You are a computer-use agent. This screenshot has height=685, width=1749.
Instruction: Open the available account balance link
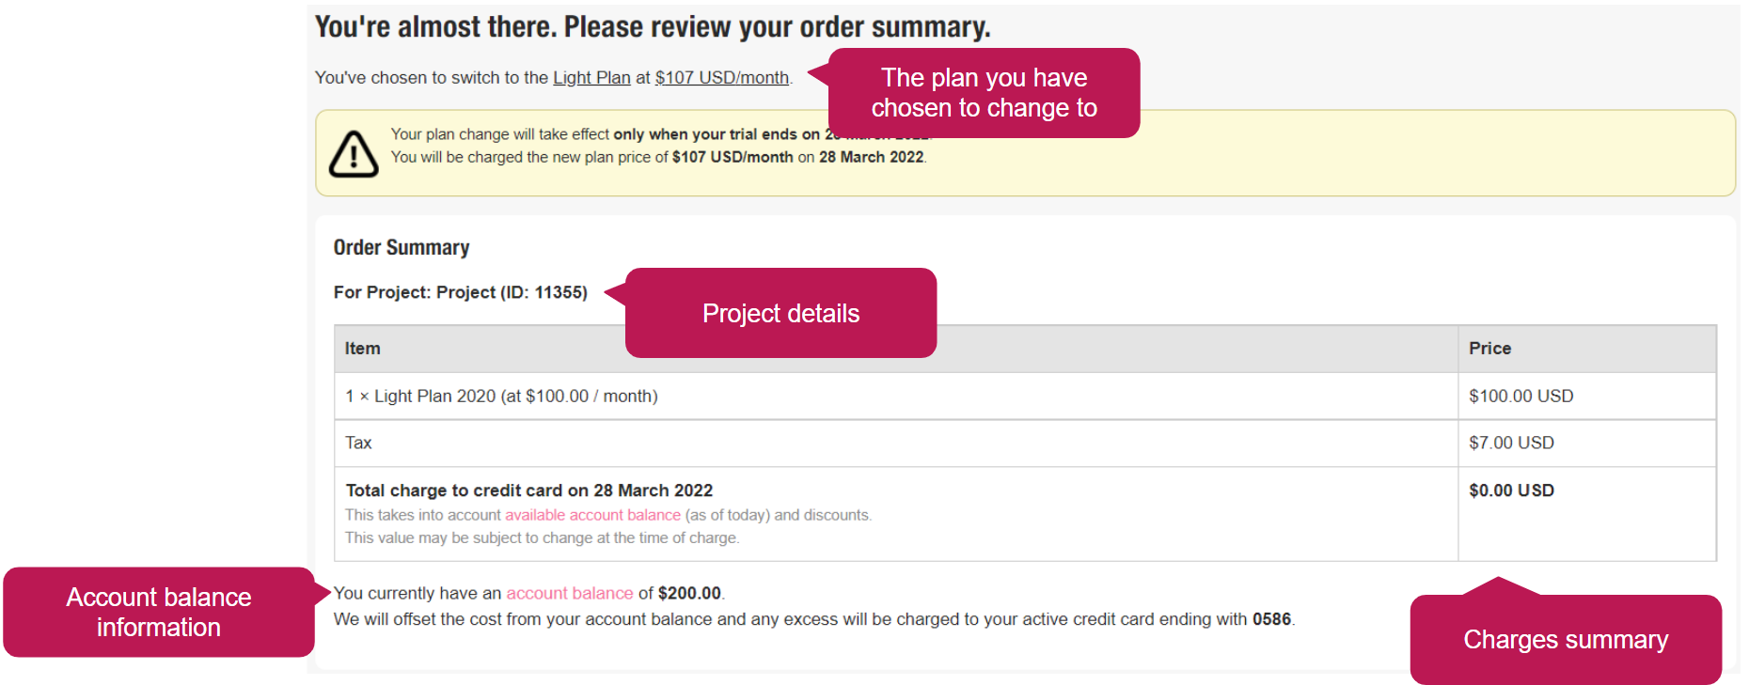[x=592, y=515]
